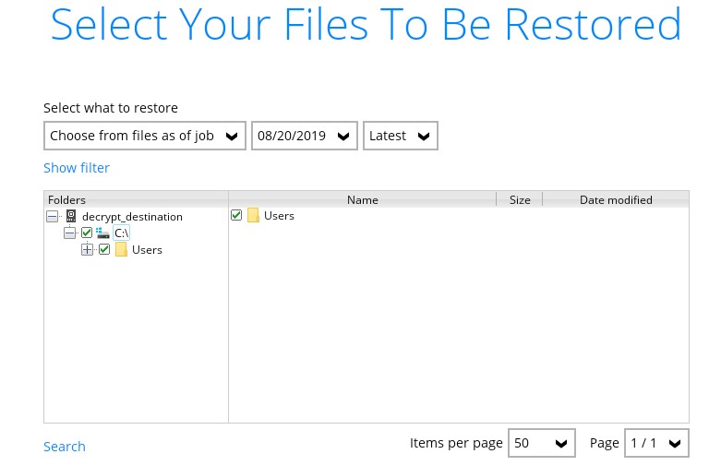Open the 'Choose from files as of job' dropdown
This screenshot has width=709, height=466.
[x=145, y=136]
